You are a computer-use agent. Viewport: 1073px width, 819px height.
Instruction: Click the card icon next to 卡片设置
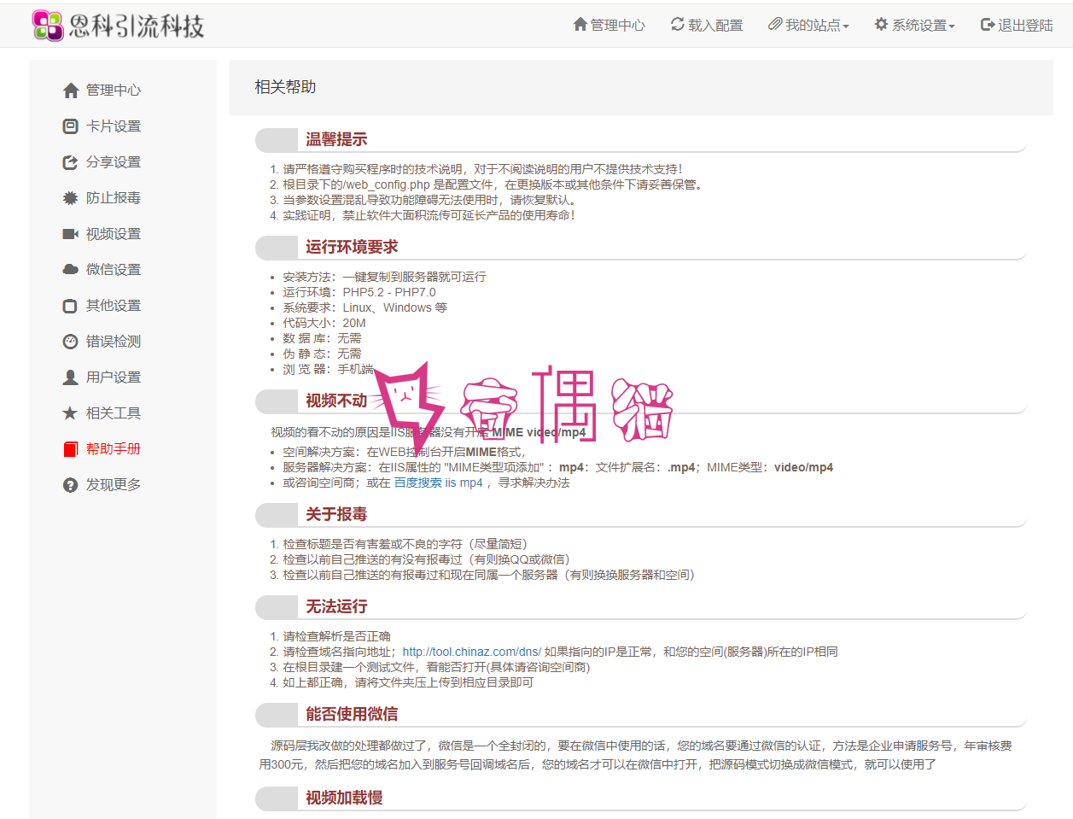pos(71,126)
